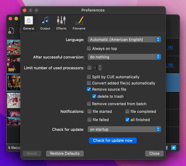
Task: Open the Filename pencil icon
Action: pyautogui.click(x=79, y=20)
